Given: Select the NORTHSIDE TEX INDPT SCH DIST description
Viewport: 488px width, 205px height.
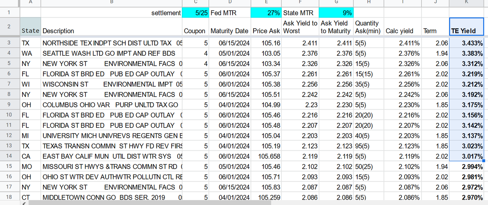Looking at the screenshot, I should pyautogui.click(x=111, y=43).
